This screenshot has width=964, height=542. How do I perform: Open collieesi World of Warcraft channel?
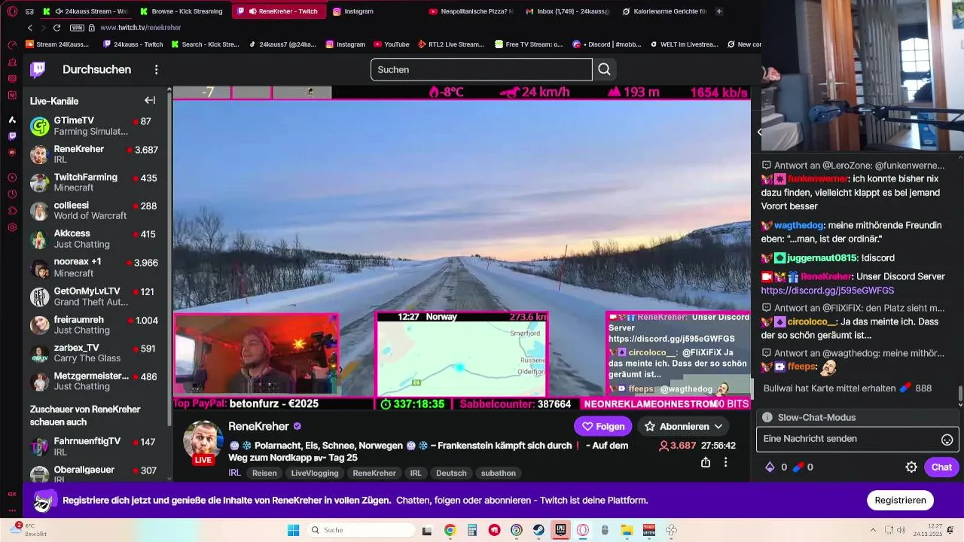pos(94,211)
